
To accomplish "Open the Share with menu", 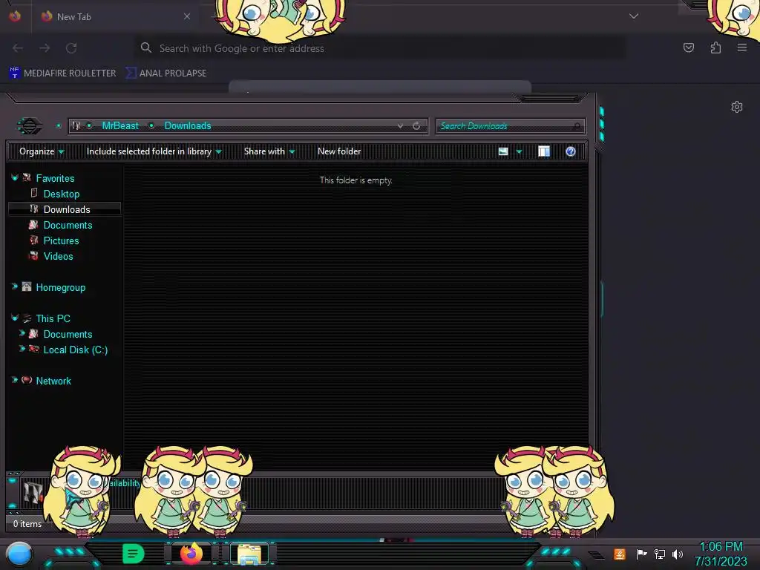I will click(x=269, y=151).
